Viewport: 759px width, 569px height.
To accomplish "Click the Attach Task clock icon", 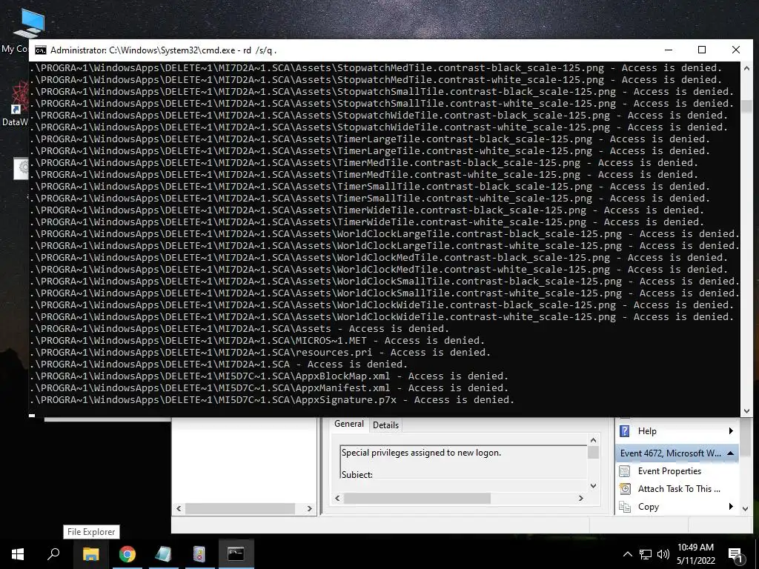I will 625,489.
